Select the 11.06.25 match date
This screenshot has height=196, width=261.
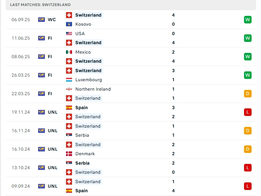tap(21, 38)
